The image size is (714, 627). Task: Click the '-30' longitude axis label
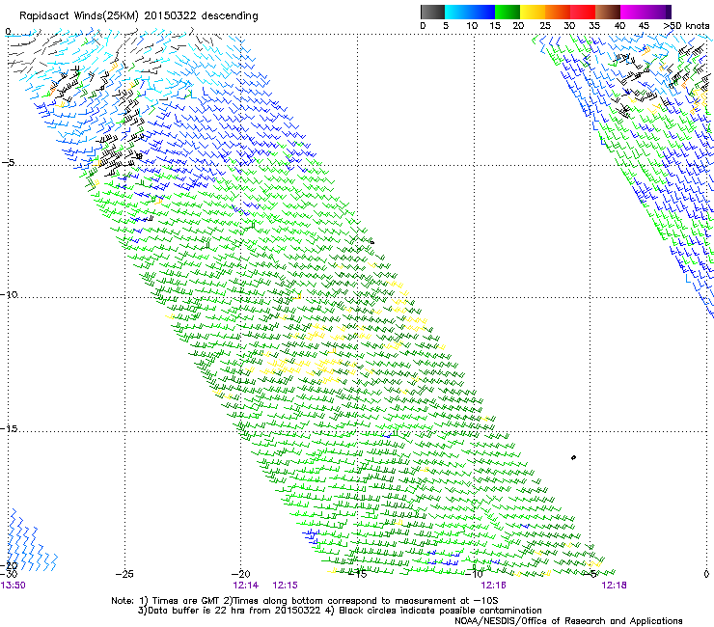point(8,574)
